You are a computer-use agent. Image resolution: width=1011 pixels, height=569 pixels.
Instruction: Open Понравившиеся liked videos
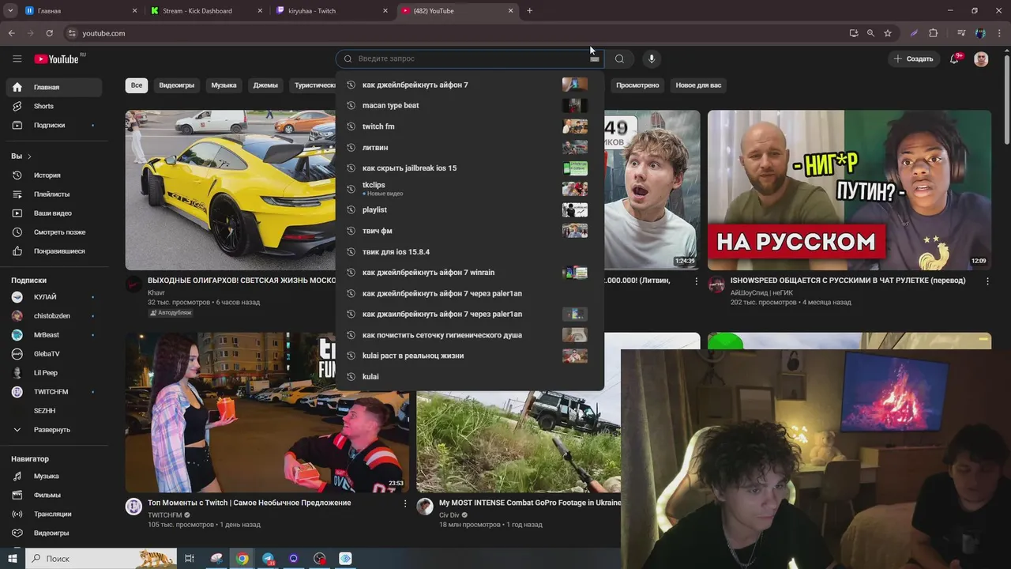(x=54, y=251)
